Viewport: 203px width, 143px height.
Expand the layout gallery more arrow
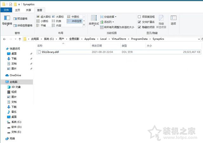(x=84, y=25)
